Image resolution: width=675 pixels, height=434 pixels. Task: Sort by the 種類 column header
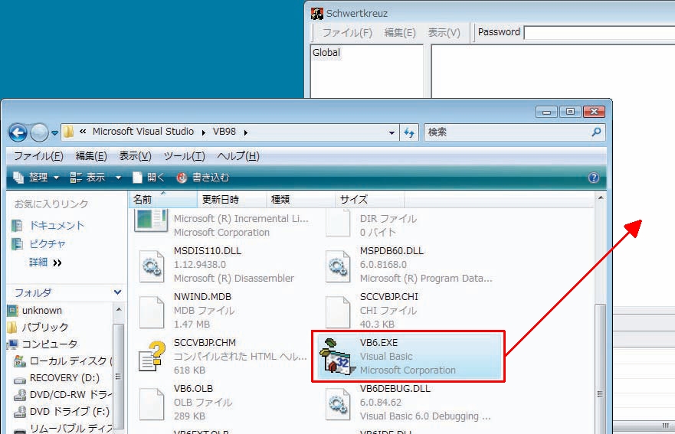(x=301, y=200)
